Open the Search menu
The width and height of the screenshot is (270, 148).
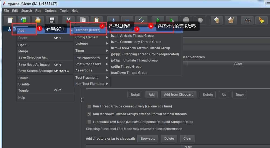pyautogui.click(x=26, y=11)
